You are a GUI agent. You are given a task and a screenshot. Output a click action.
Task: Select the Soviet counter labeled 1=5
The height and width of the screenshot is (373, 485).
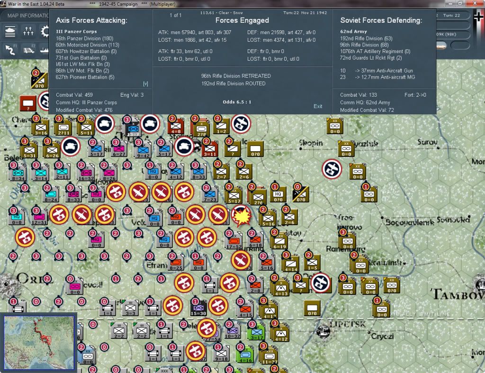click(x=312, y=263)
